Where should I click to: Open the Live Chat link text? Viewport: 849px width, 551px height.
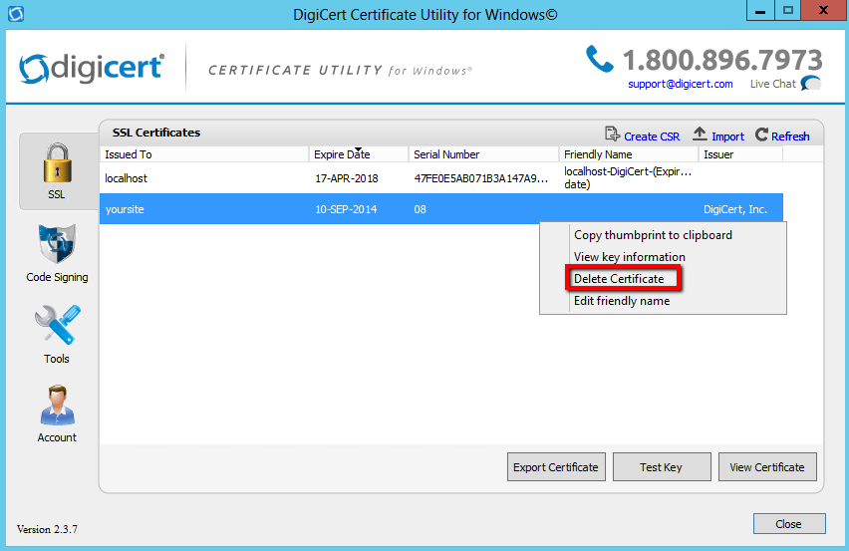pos(772,84)
